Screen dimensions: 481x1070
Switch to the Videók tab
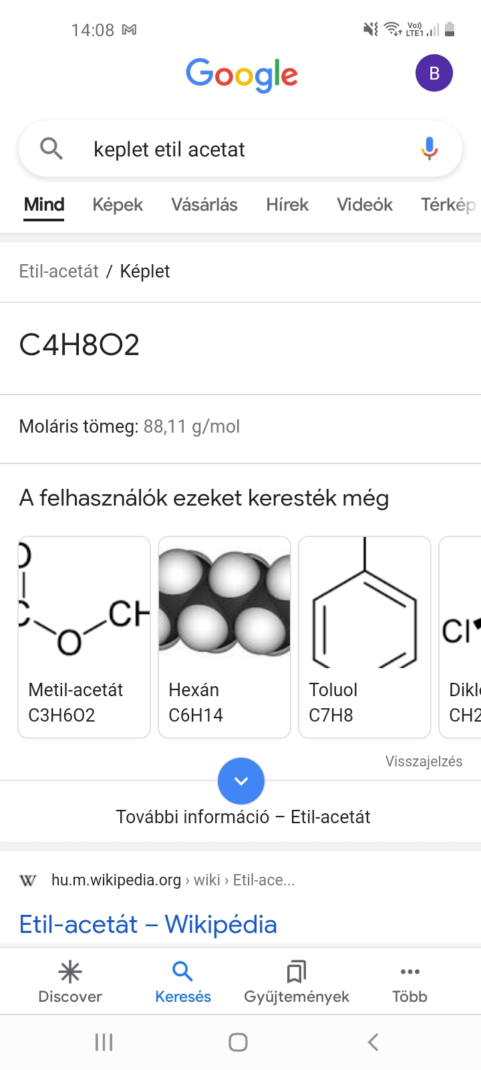365,205
